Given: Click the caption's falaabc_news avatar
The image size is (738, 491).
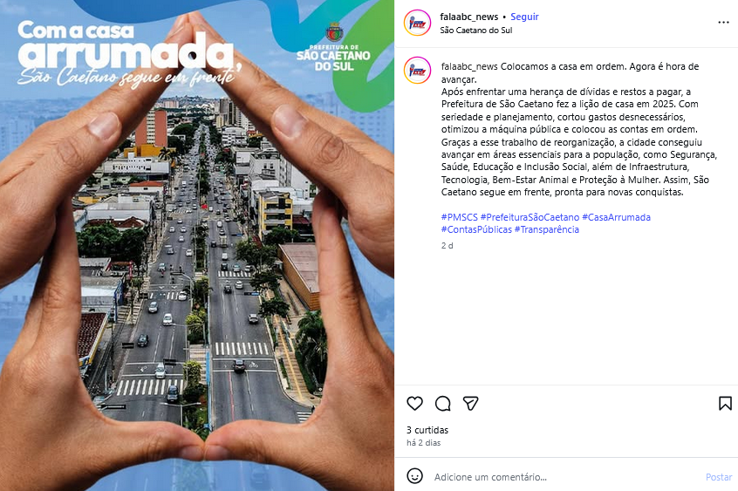Looking at the screenshot, I should click(x=417, y=70).
